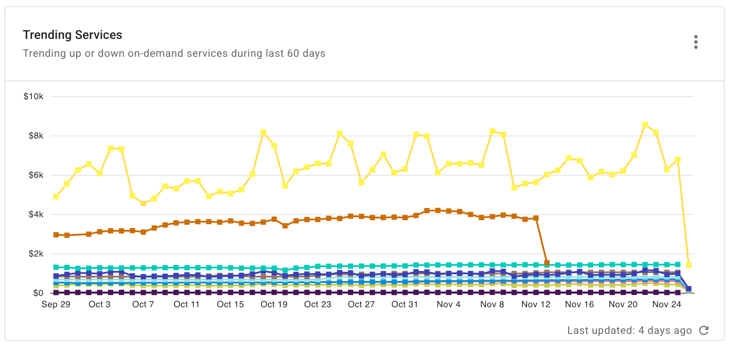Click the orange line's drop point at Nov 12
The image size is (730, 347).
pos(546,262)
